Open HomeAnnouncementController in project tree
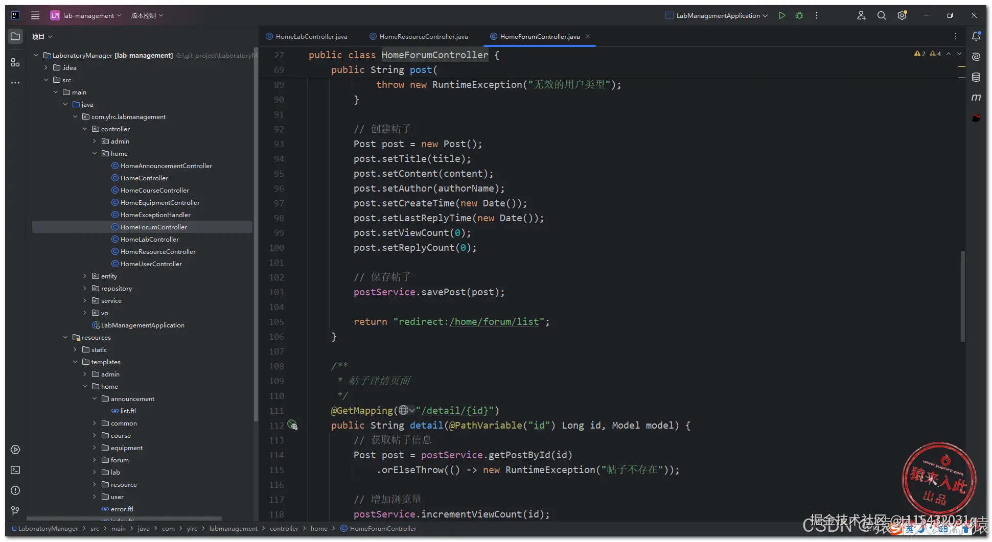 tap(166, 166)
